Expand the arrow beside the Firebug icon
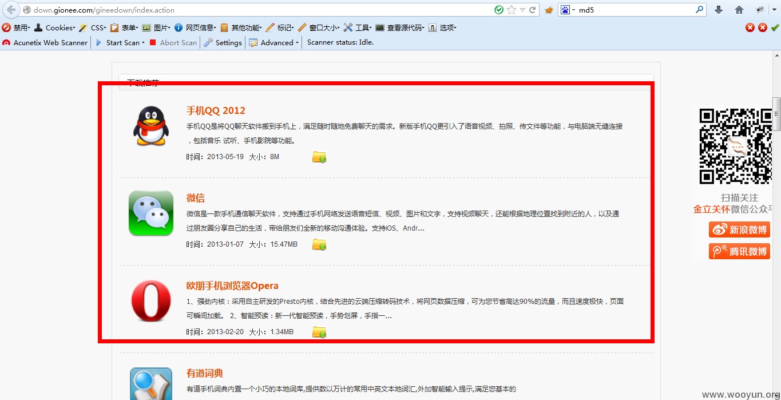Screen dimensions: 781x400 click(x=775, y=10)
